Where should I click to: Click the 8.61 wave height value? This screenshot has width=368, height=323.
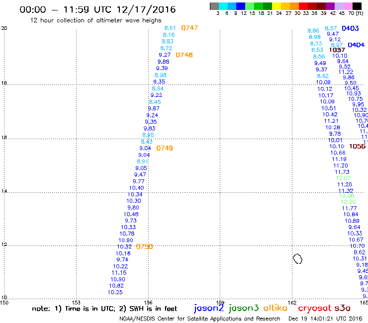coord(170,28)
